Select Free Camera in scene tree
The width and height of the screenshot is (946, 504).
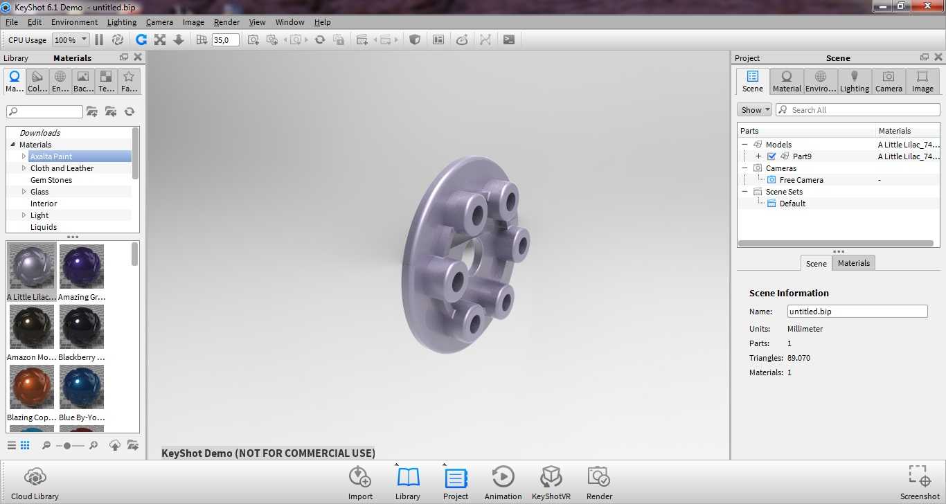pyautogui.click(x=801, y=180)
